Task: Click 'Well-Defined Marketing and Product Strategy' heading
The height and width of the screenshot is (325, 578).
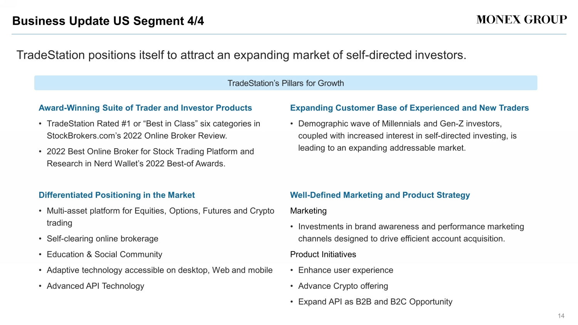Action: 380,195
